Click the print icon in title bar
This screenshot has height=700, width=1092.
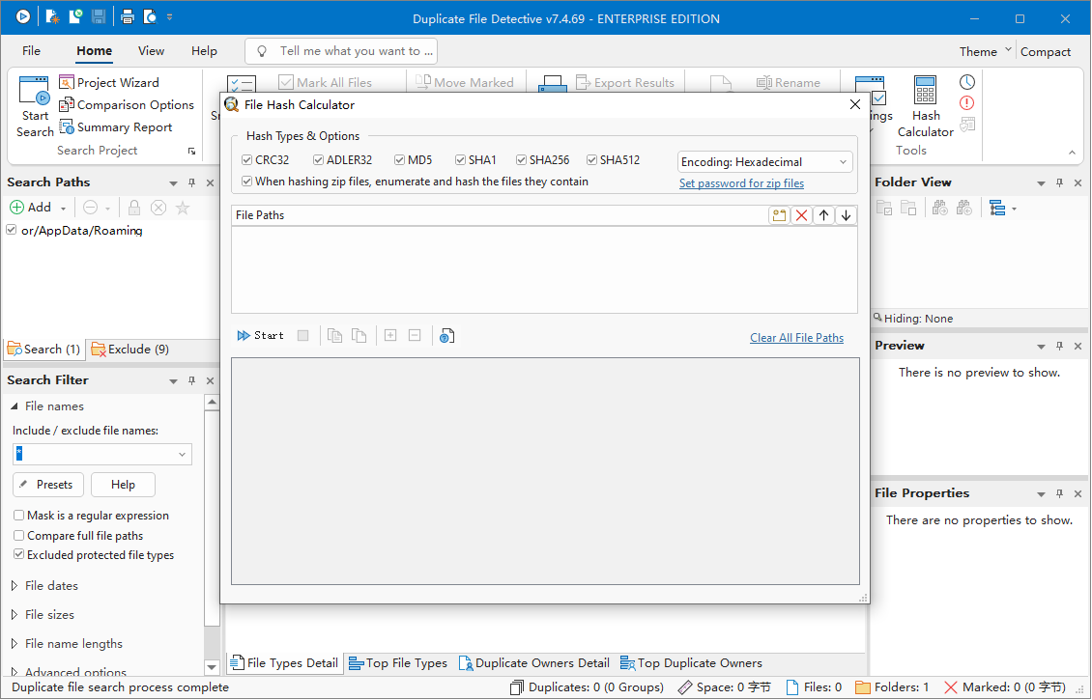coord(127,17)
